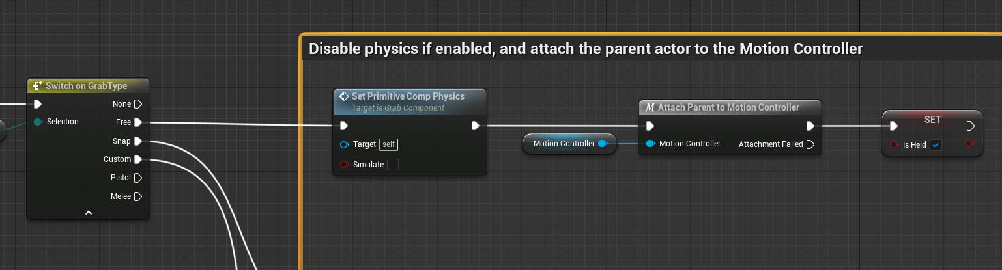
Task: Click the Target input pin on Set Primitive
Action: pyautogui.click(x=344, y=144)
